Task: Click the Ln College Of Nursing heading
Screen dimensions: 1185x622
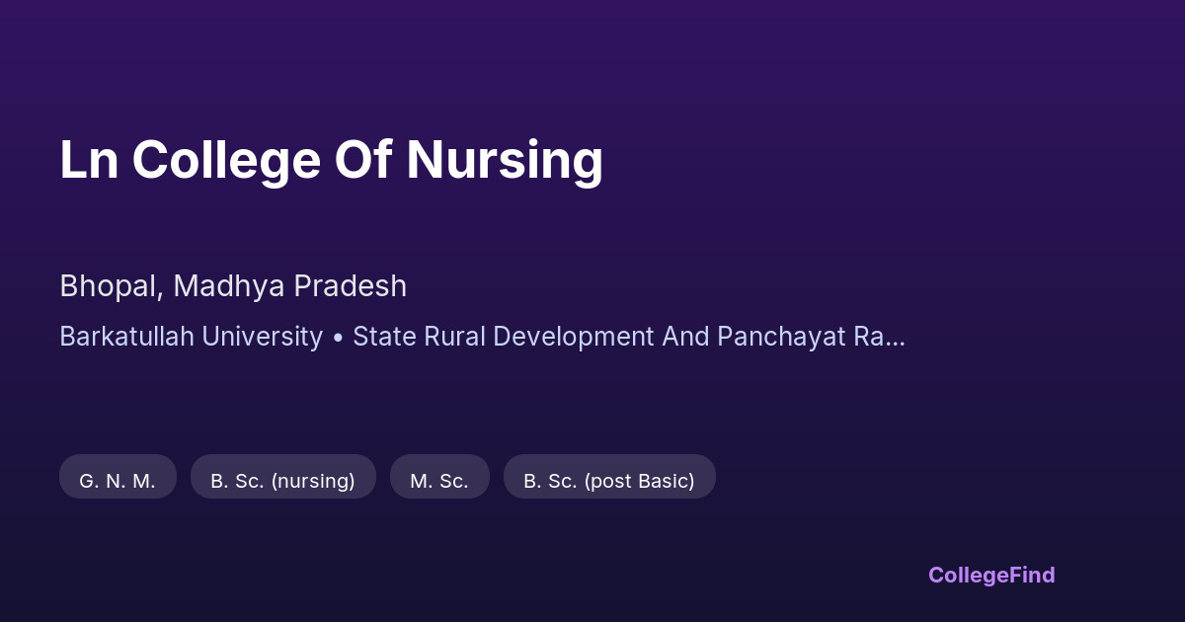Action: tap(331, 160)
